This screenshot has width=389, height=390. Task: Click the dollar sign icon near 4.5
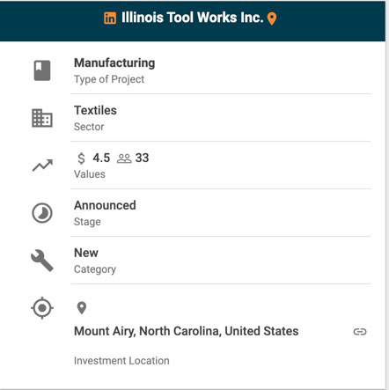81,158
